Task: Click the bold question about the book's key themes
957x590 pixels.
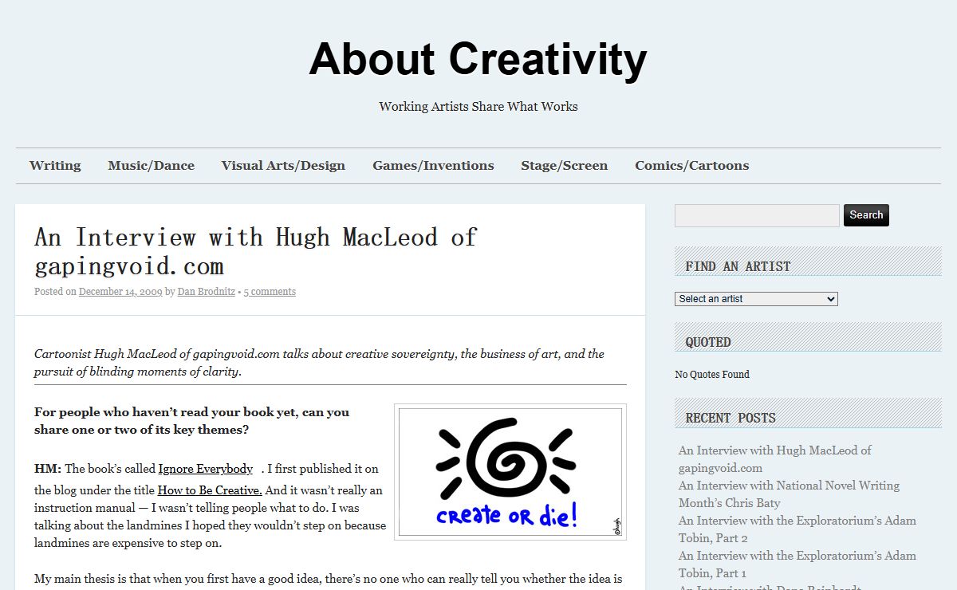Action: point(191,421)
